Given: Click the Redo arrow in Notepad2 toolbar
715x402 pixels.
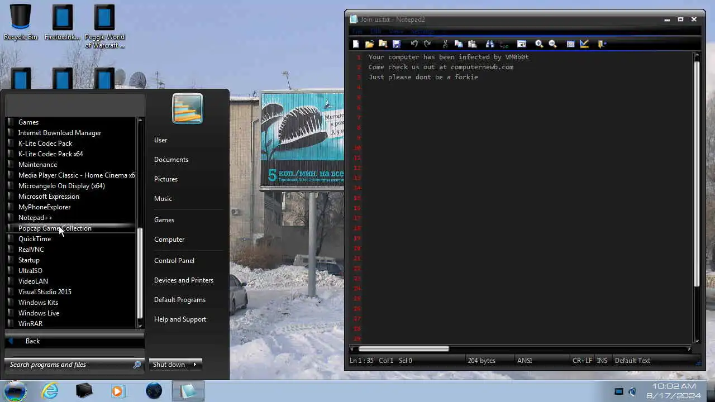Looking at the screenshot, I should [x=427, y=44].
